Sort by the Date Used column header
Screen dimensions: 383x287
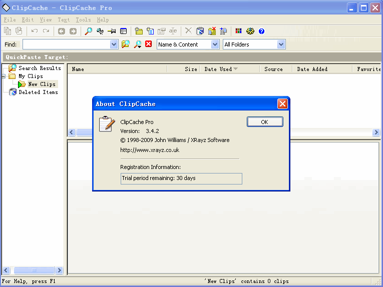(x=230, y=69)
